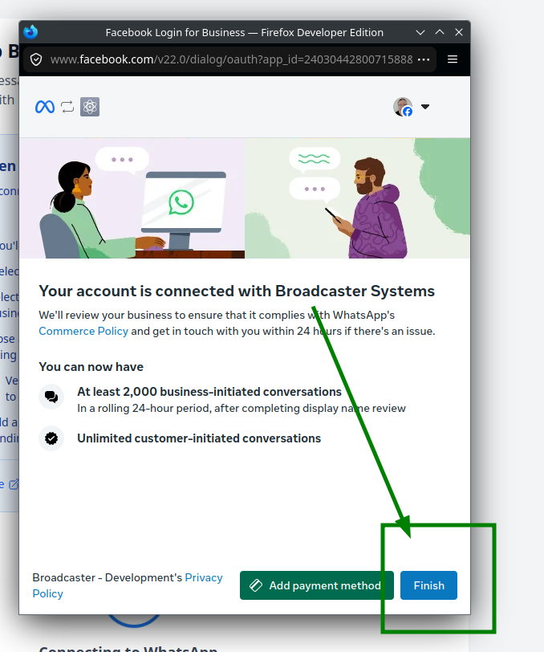Click heading 'Your account is connected with Broadcaster Systems'
Image resolution: width=544 pixels, height=652 pixels.
click(x=237, y=291)
